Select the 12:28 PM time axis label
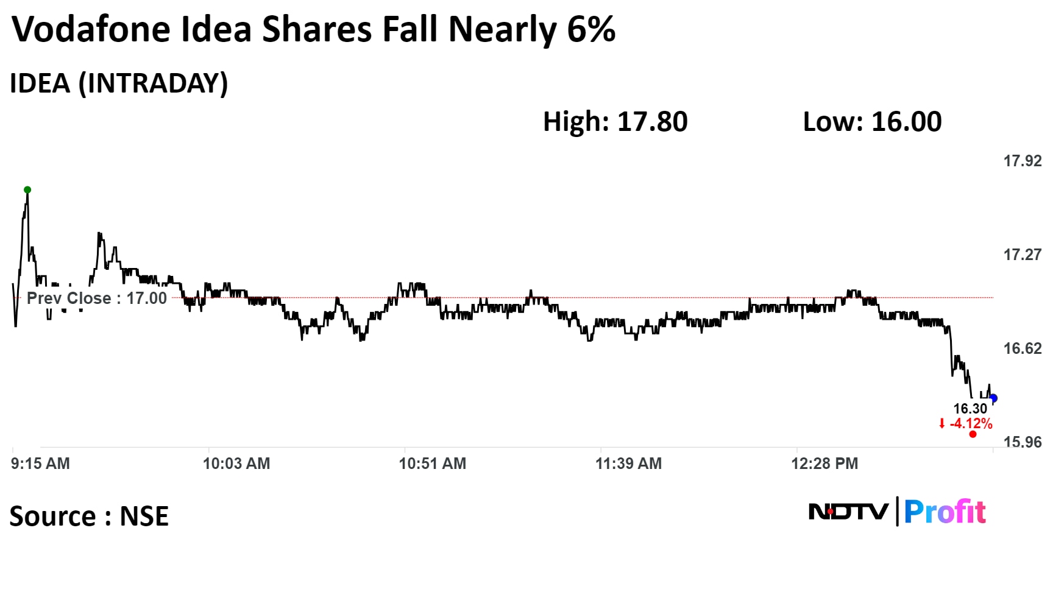Image resolution: width=1053 pixels, height=592 pixels. tap(824, 463)
